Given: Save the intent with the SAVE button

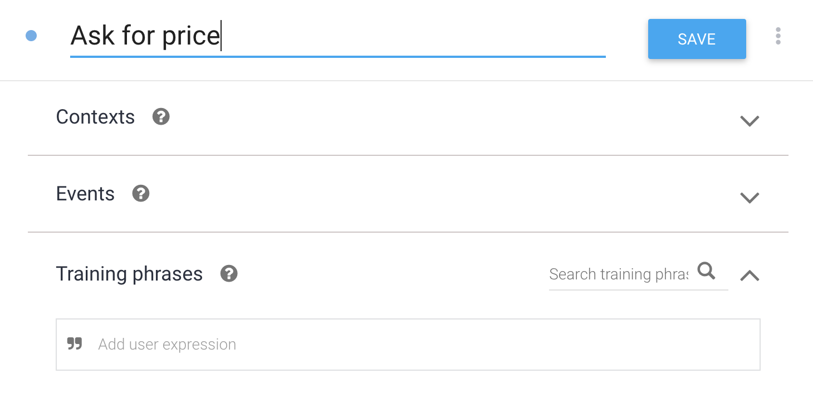Looking at the screenshot, I should click(x=697, y=39).
